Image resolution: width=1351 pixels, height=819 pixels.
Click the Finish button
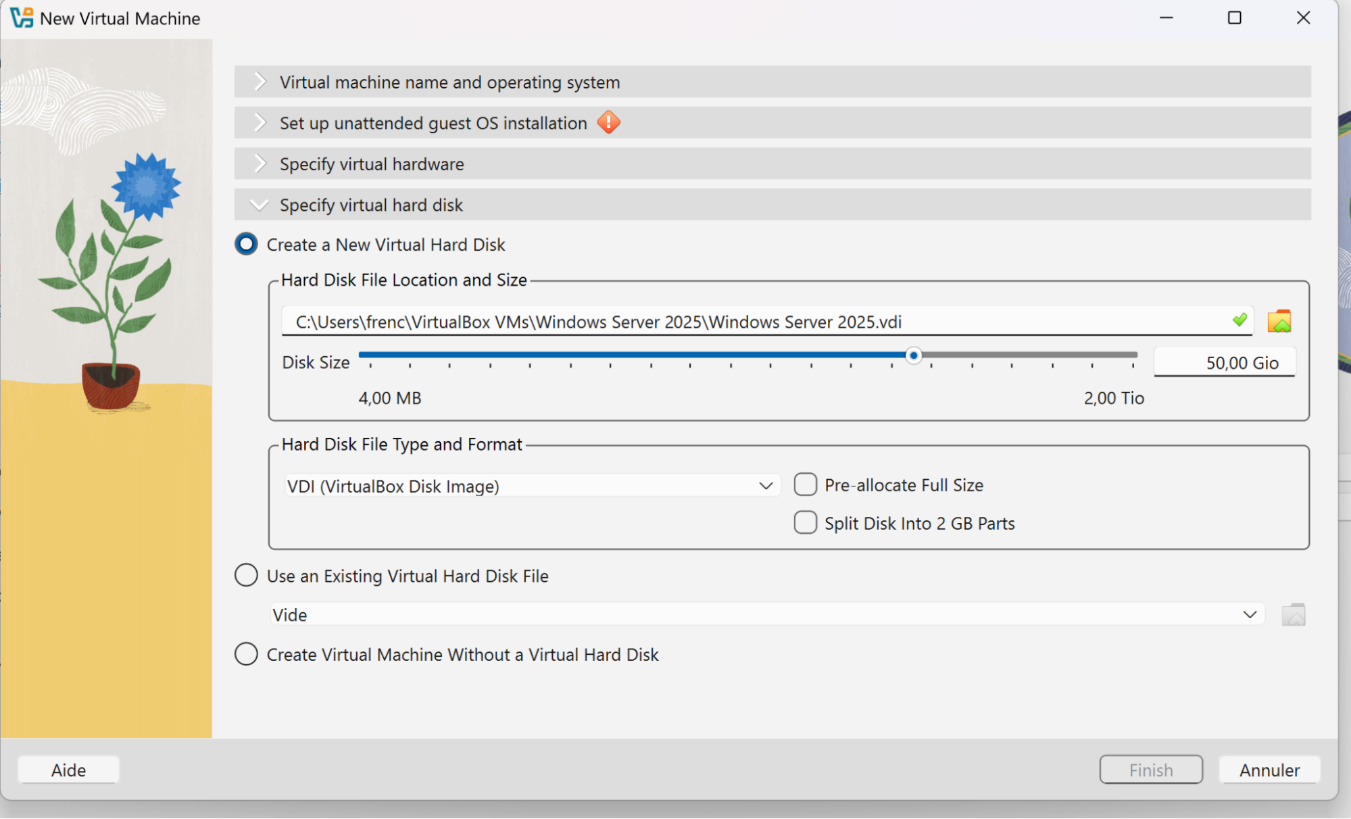click(1151, 770)
